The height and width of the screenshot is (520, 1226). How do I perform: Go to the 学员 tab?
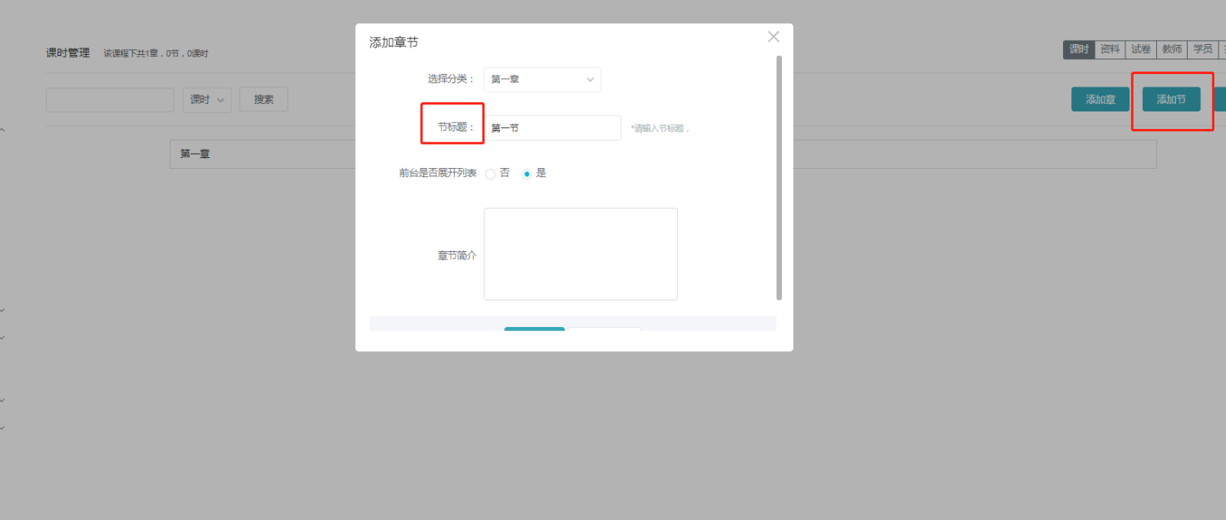point(1203,50)
